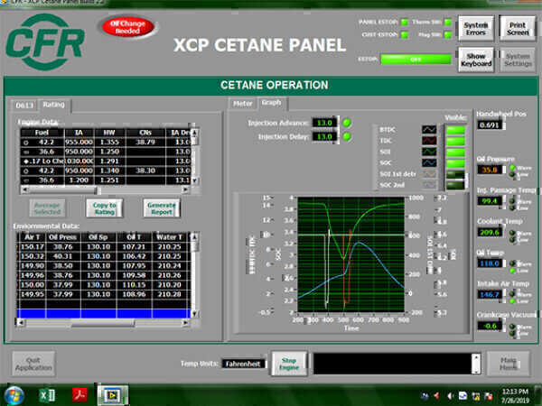Image resolution: width=542 pixels, height=406 pixels.
Task: Click Environmental Data scroll-down arrow
Action: (194, 313)
